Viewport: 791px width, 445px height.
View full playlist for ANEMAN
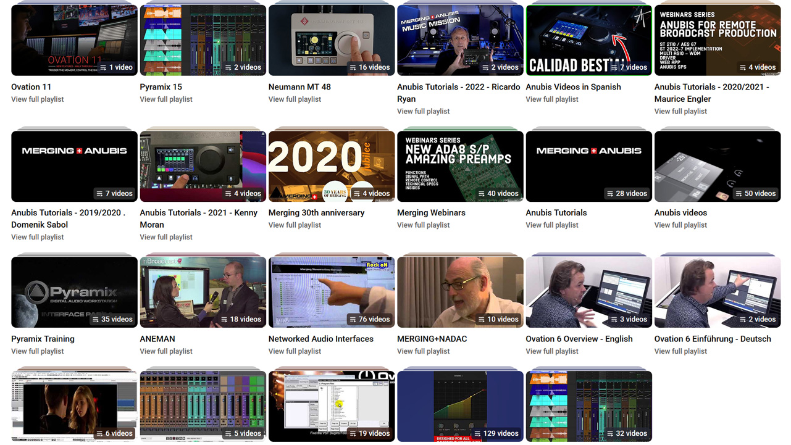[x=166, y=351]
